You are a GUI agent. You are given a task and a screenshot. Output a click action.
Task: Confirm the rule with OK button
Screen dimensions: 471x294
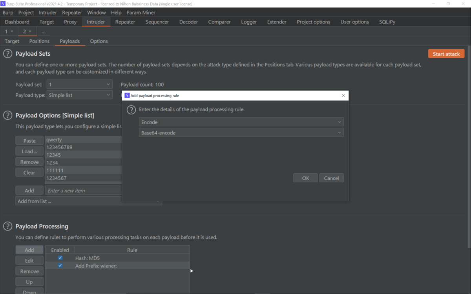pyautogui.click(x=305, y=178)
